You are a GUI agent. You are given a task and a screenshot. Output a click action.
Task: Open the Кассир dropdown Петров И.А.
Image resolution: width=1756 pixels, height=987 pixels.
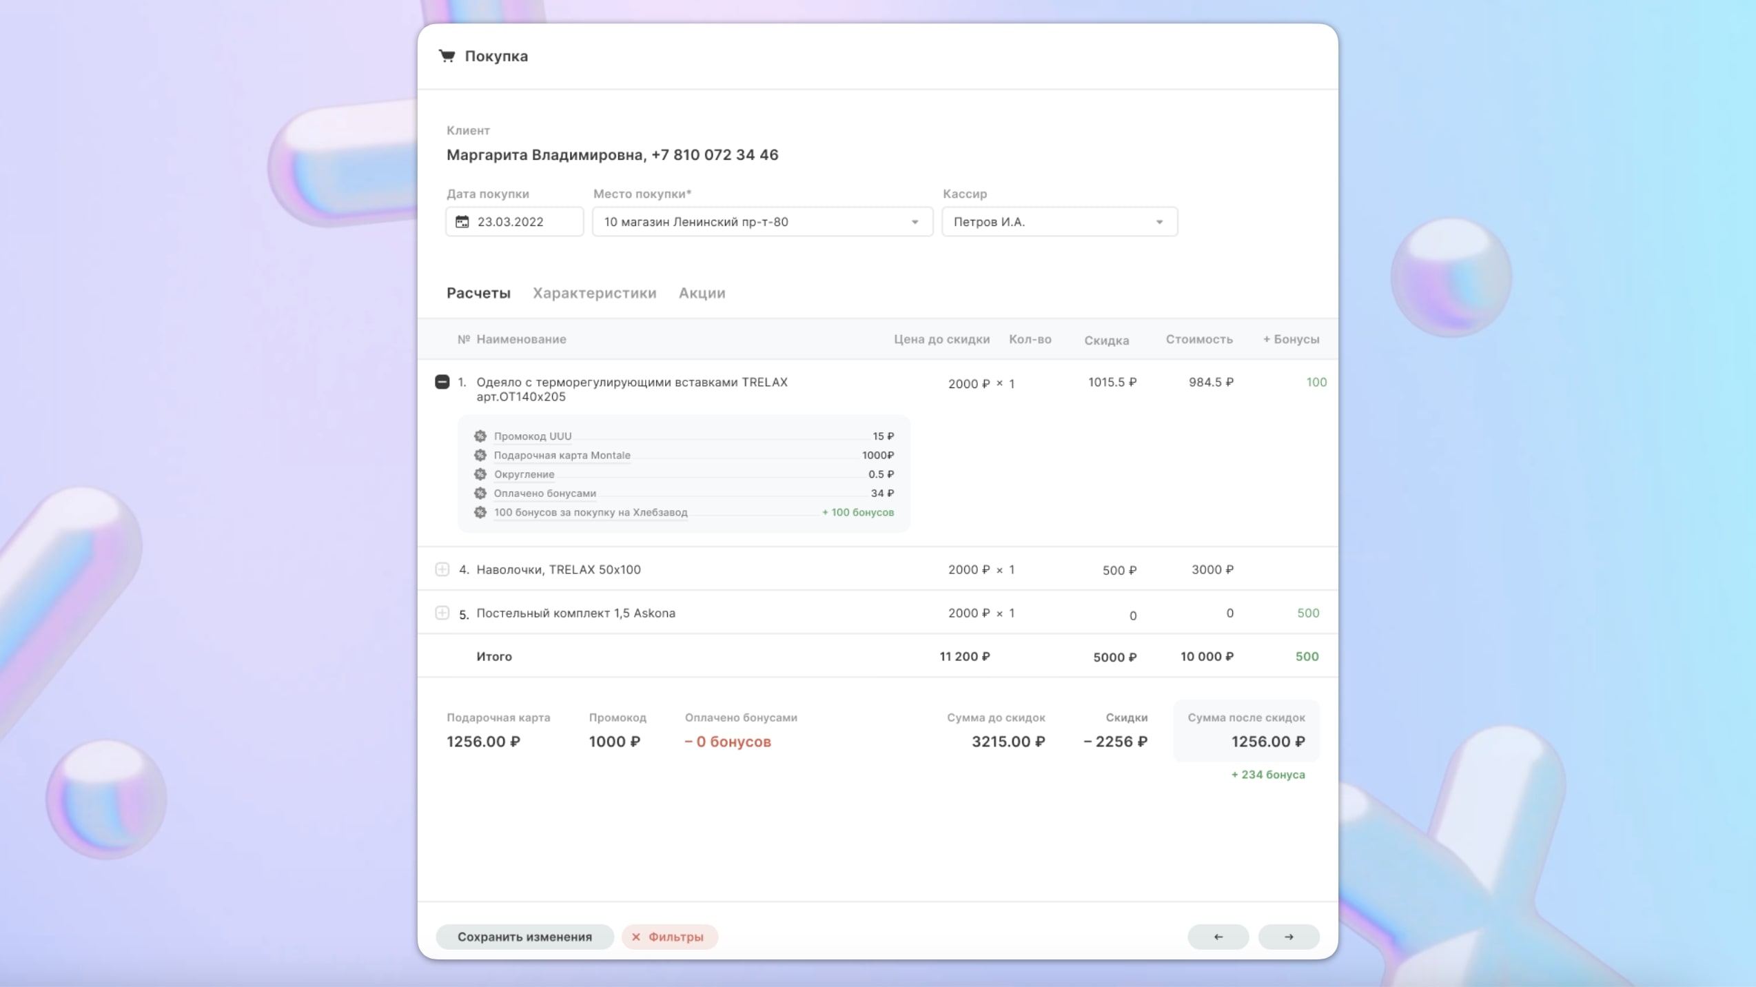[1059, 222]
